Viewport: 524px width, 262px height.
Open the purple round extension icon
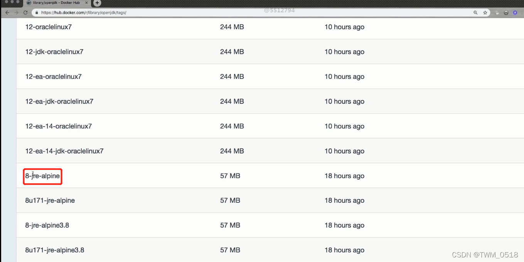[515, 13]
